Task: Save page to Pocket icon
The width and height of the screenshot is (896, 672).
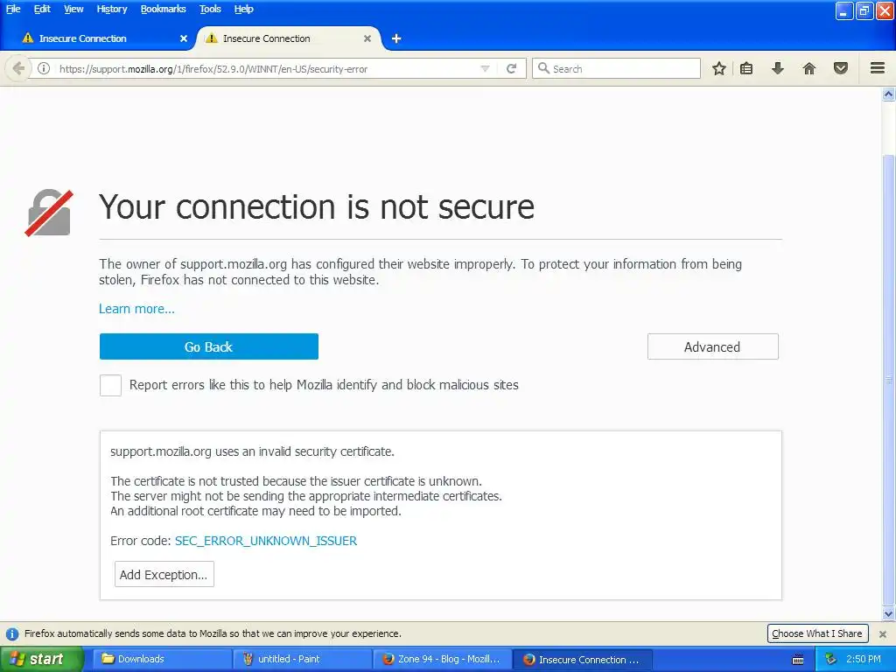Action: (x=841, y=68)
